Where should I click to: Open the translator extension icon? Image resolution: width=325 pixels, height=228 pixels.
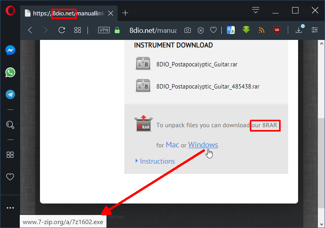[x=231, y=30]
